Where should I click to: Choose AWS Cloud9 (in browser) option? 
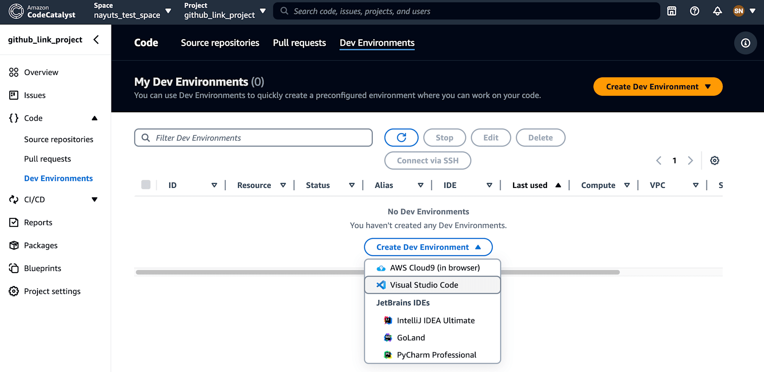[x=432, y=268]
